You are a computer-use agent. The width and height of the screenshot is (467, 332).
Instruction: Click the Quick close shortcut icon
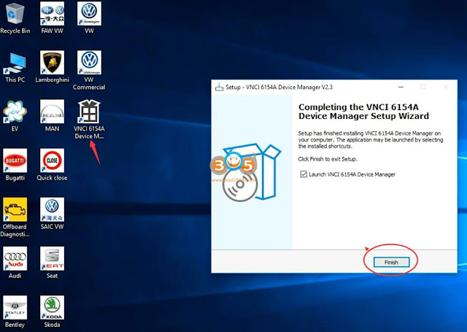[52, 165]
